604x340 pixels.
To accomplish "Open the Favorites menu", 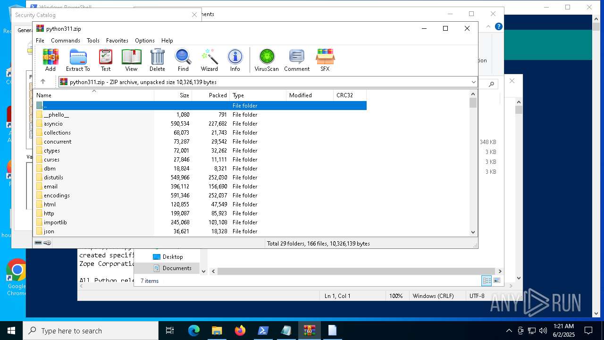I will coord(117,41).
